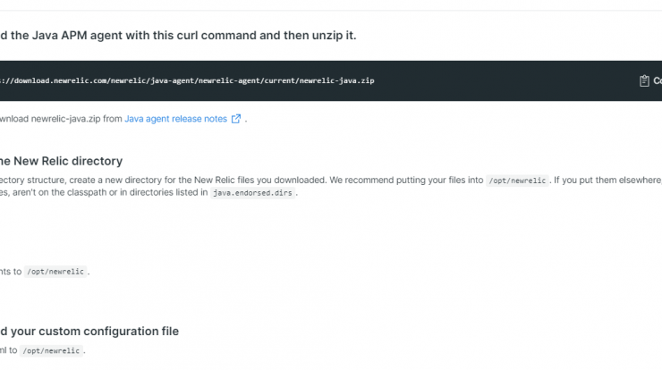This screenshot has width=662, height=370.
Task: Click the heading about the Java APM agent curl command
Action: click(178, 36)
